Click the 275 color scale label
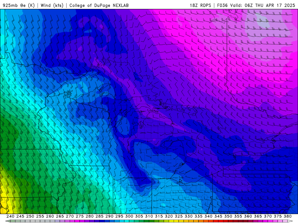The width and height of the screenshot is (298, 223). coord(80,216)
